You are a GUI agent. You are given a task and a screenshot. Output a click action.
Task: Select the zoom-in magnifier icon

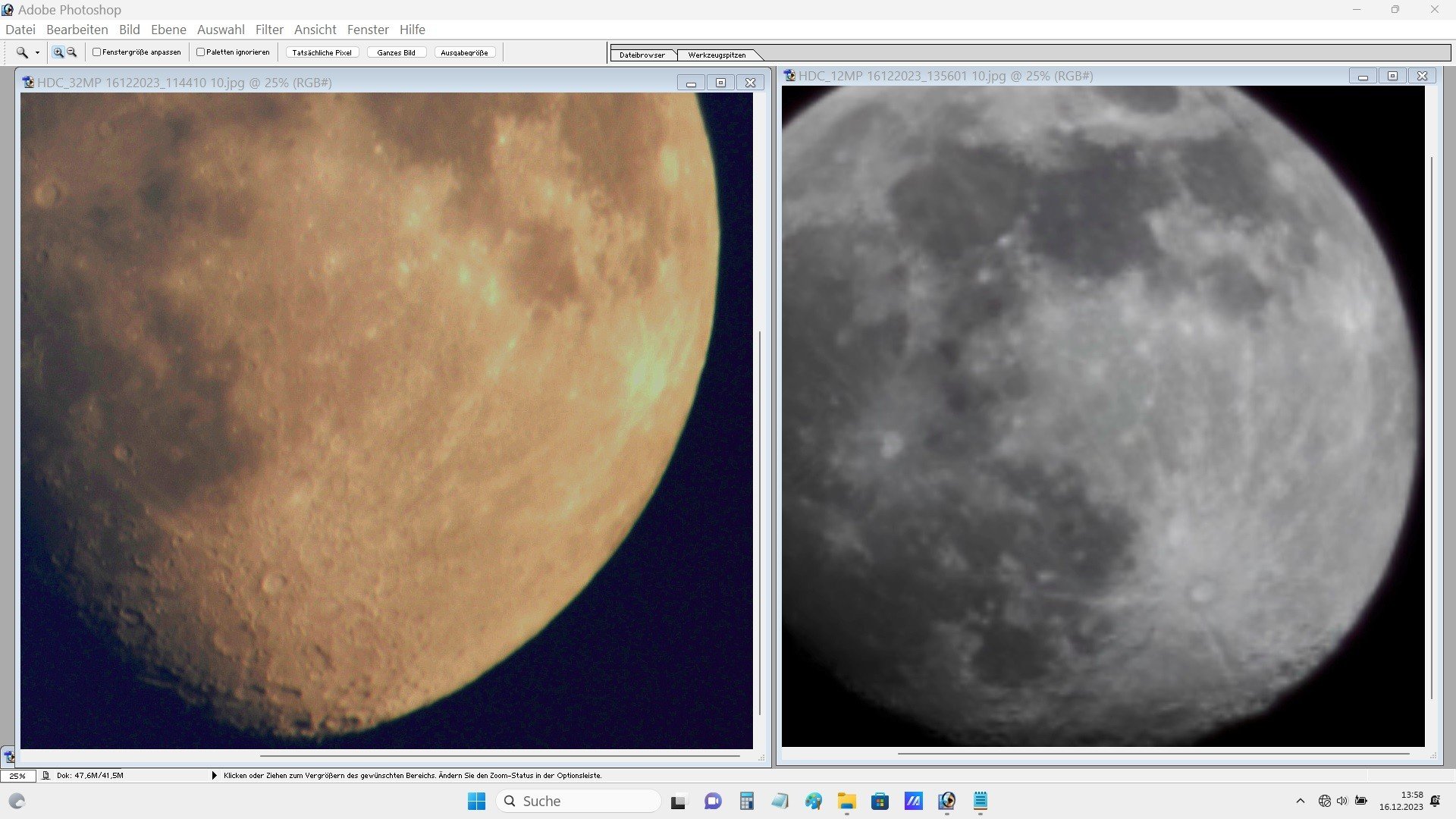[x=58, y=52]
